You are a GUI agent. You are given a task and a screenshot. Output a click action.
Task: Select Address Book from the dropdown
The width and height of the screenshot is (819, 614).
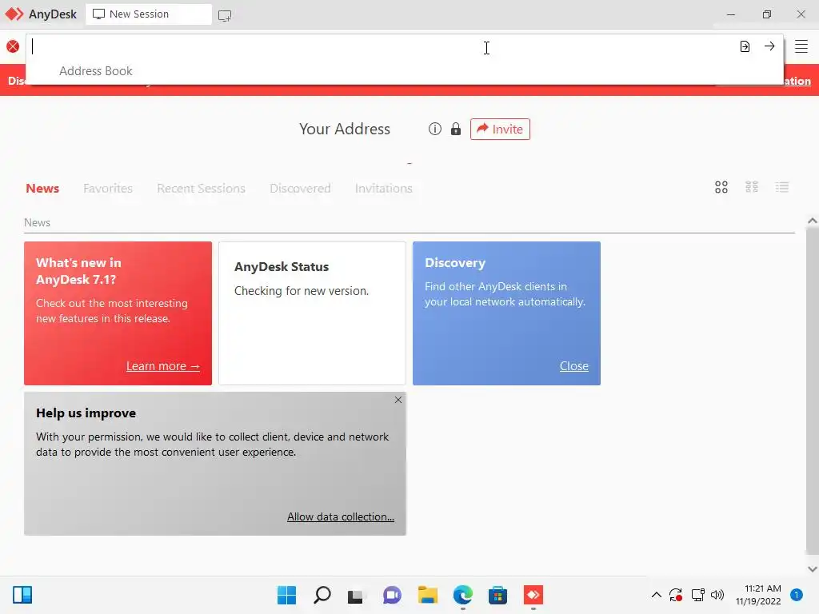pos(96,71)
